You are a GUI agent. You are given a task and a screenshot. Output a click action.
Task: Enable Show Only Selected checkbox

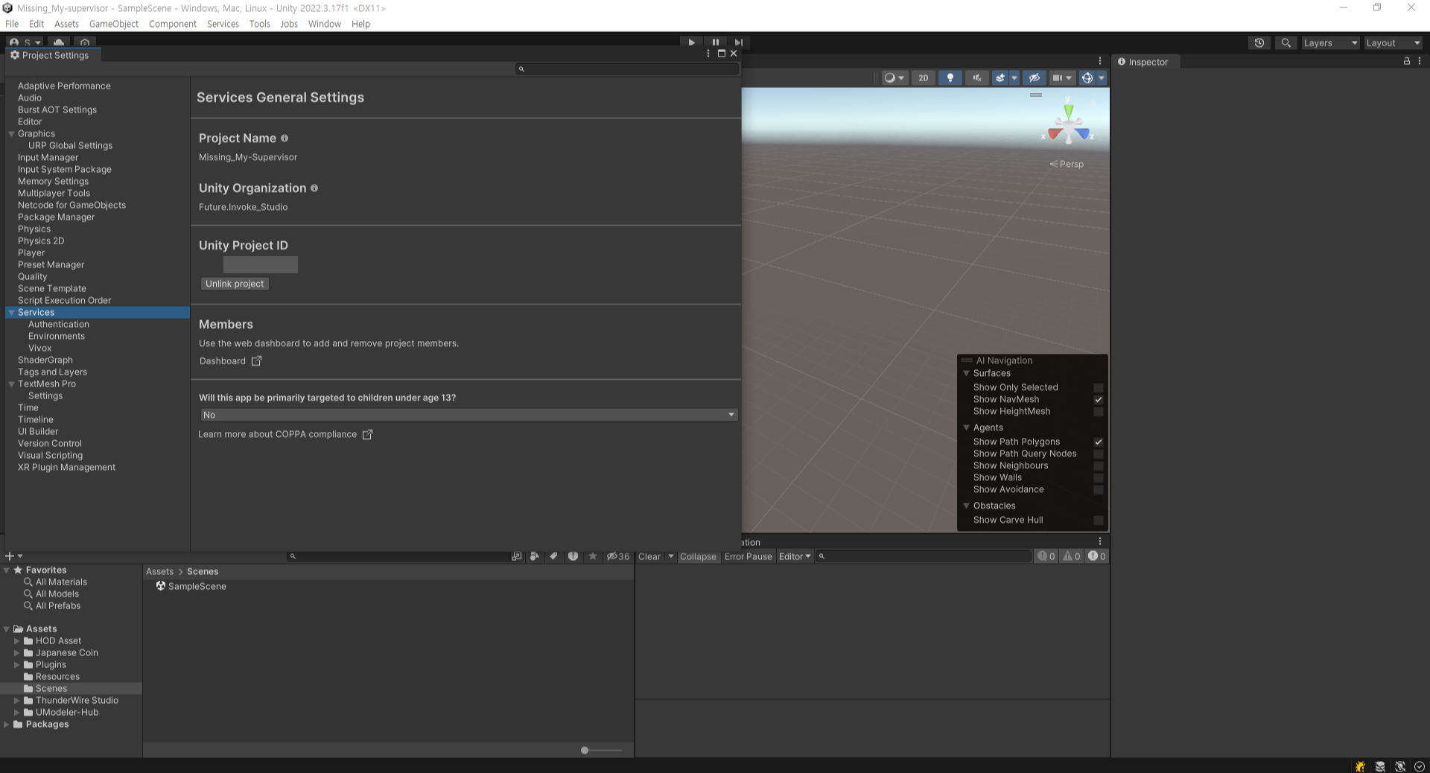(x=1098, y=387)
